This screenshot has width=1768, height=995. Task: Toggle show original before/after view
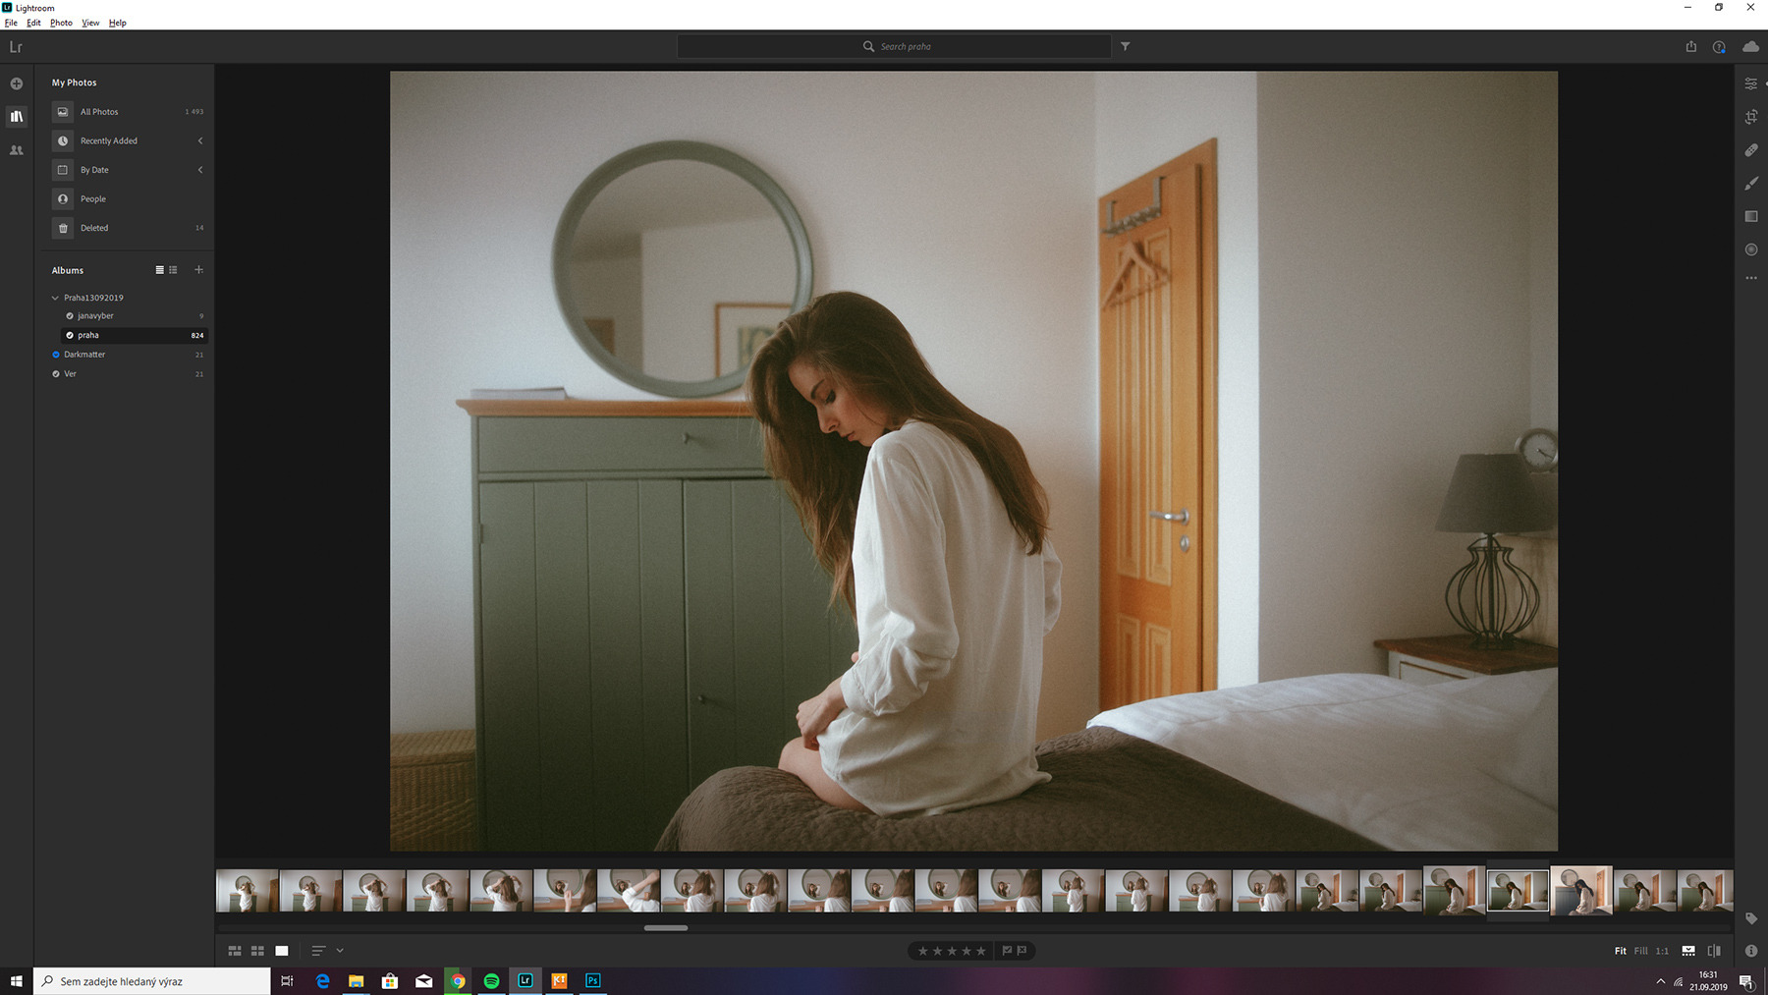point(1714,951)
